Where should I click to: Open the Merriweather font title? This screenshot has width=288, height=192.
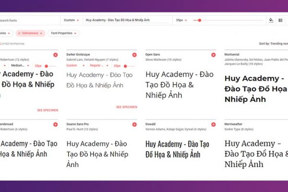click(x=233, y=124)
